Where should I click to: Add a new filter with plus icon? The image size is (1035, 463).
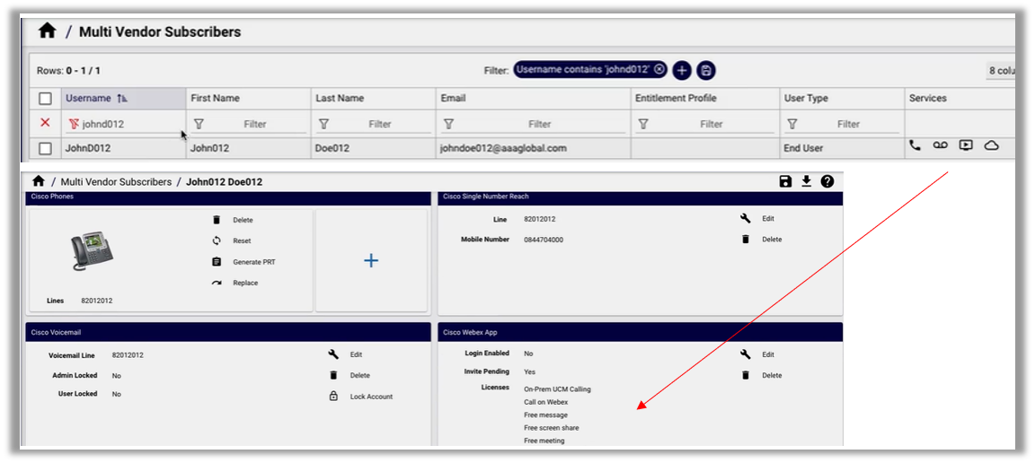682,70
